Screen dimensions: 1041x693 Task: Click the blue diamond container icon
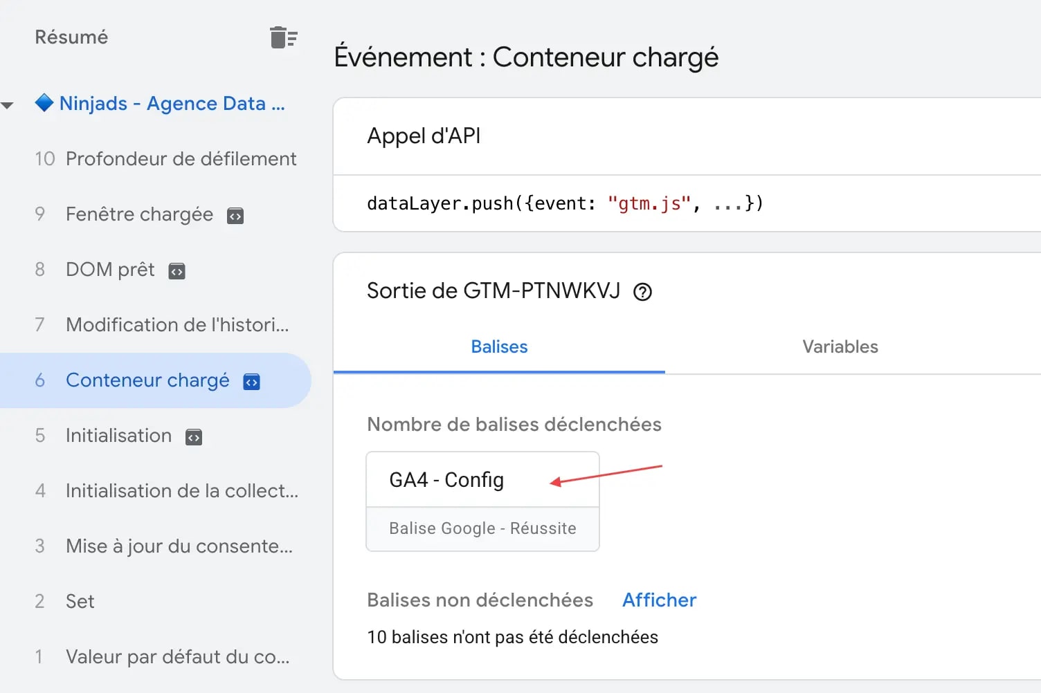(44, 102)
